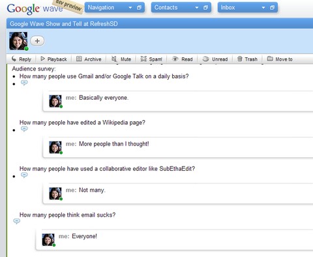Click 'How many people use Gmail' question
This screenshot has width=313, height=257.
click(x=104, y=76)
